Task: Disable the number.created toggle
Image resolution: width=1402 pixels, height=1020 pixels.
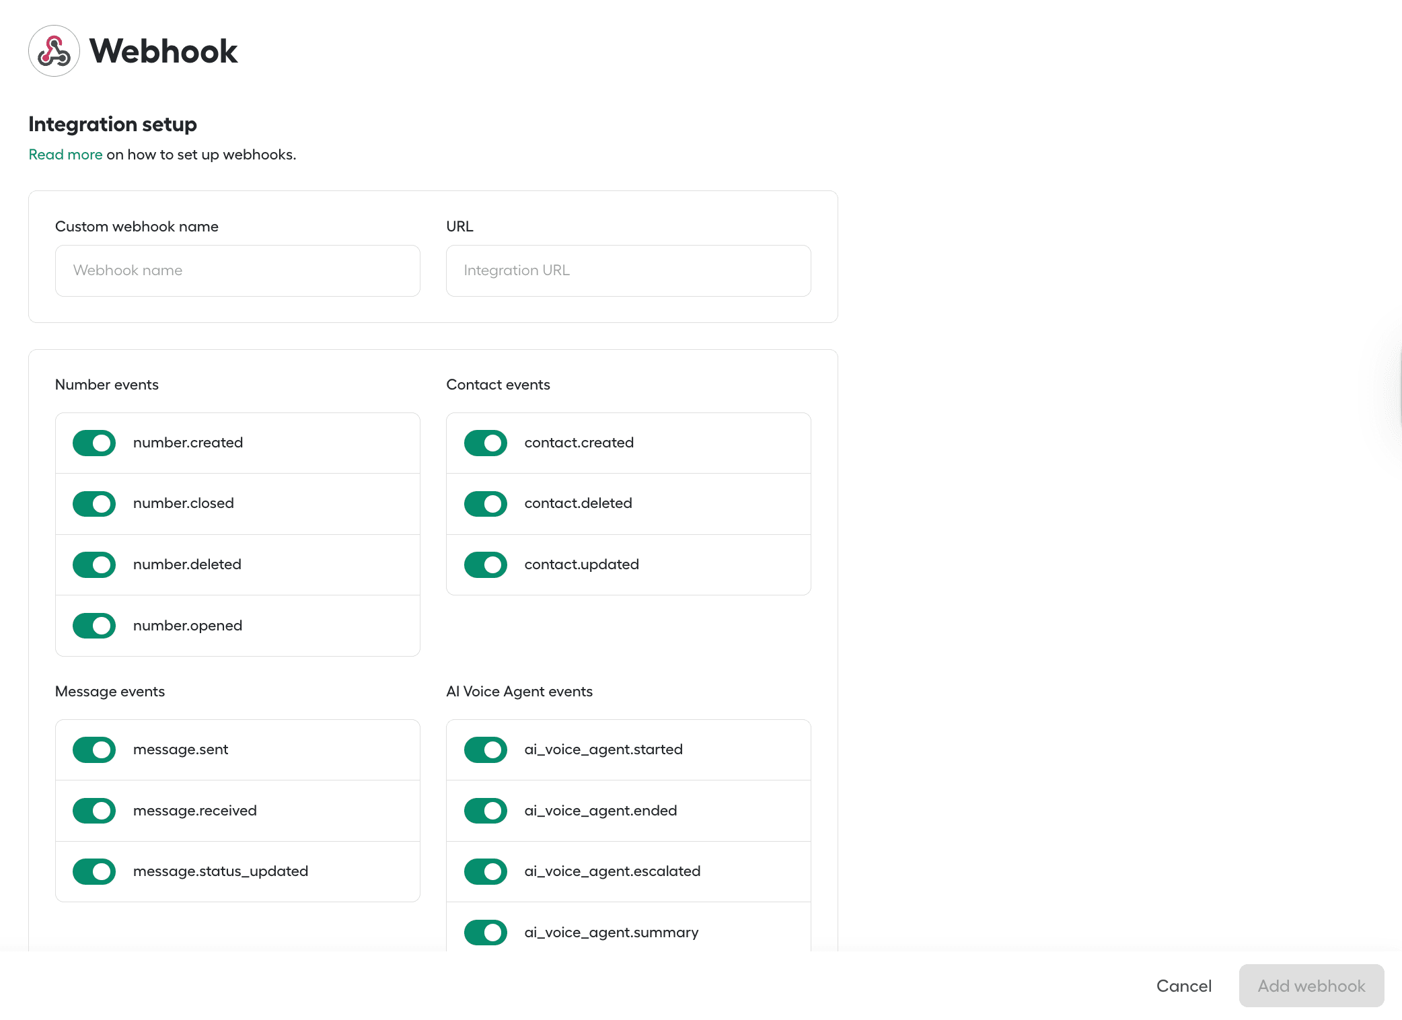Action: click(94, 443)
